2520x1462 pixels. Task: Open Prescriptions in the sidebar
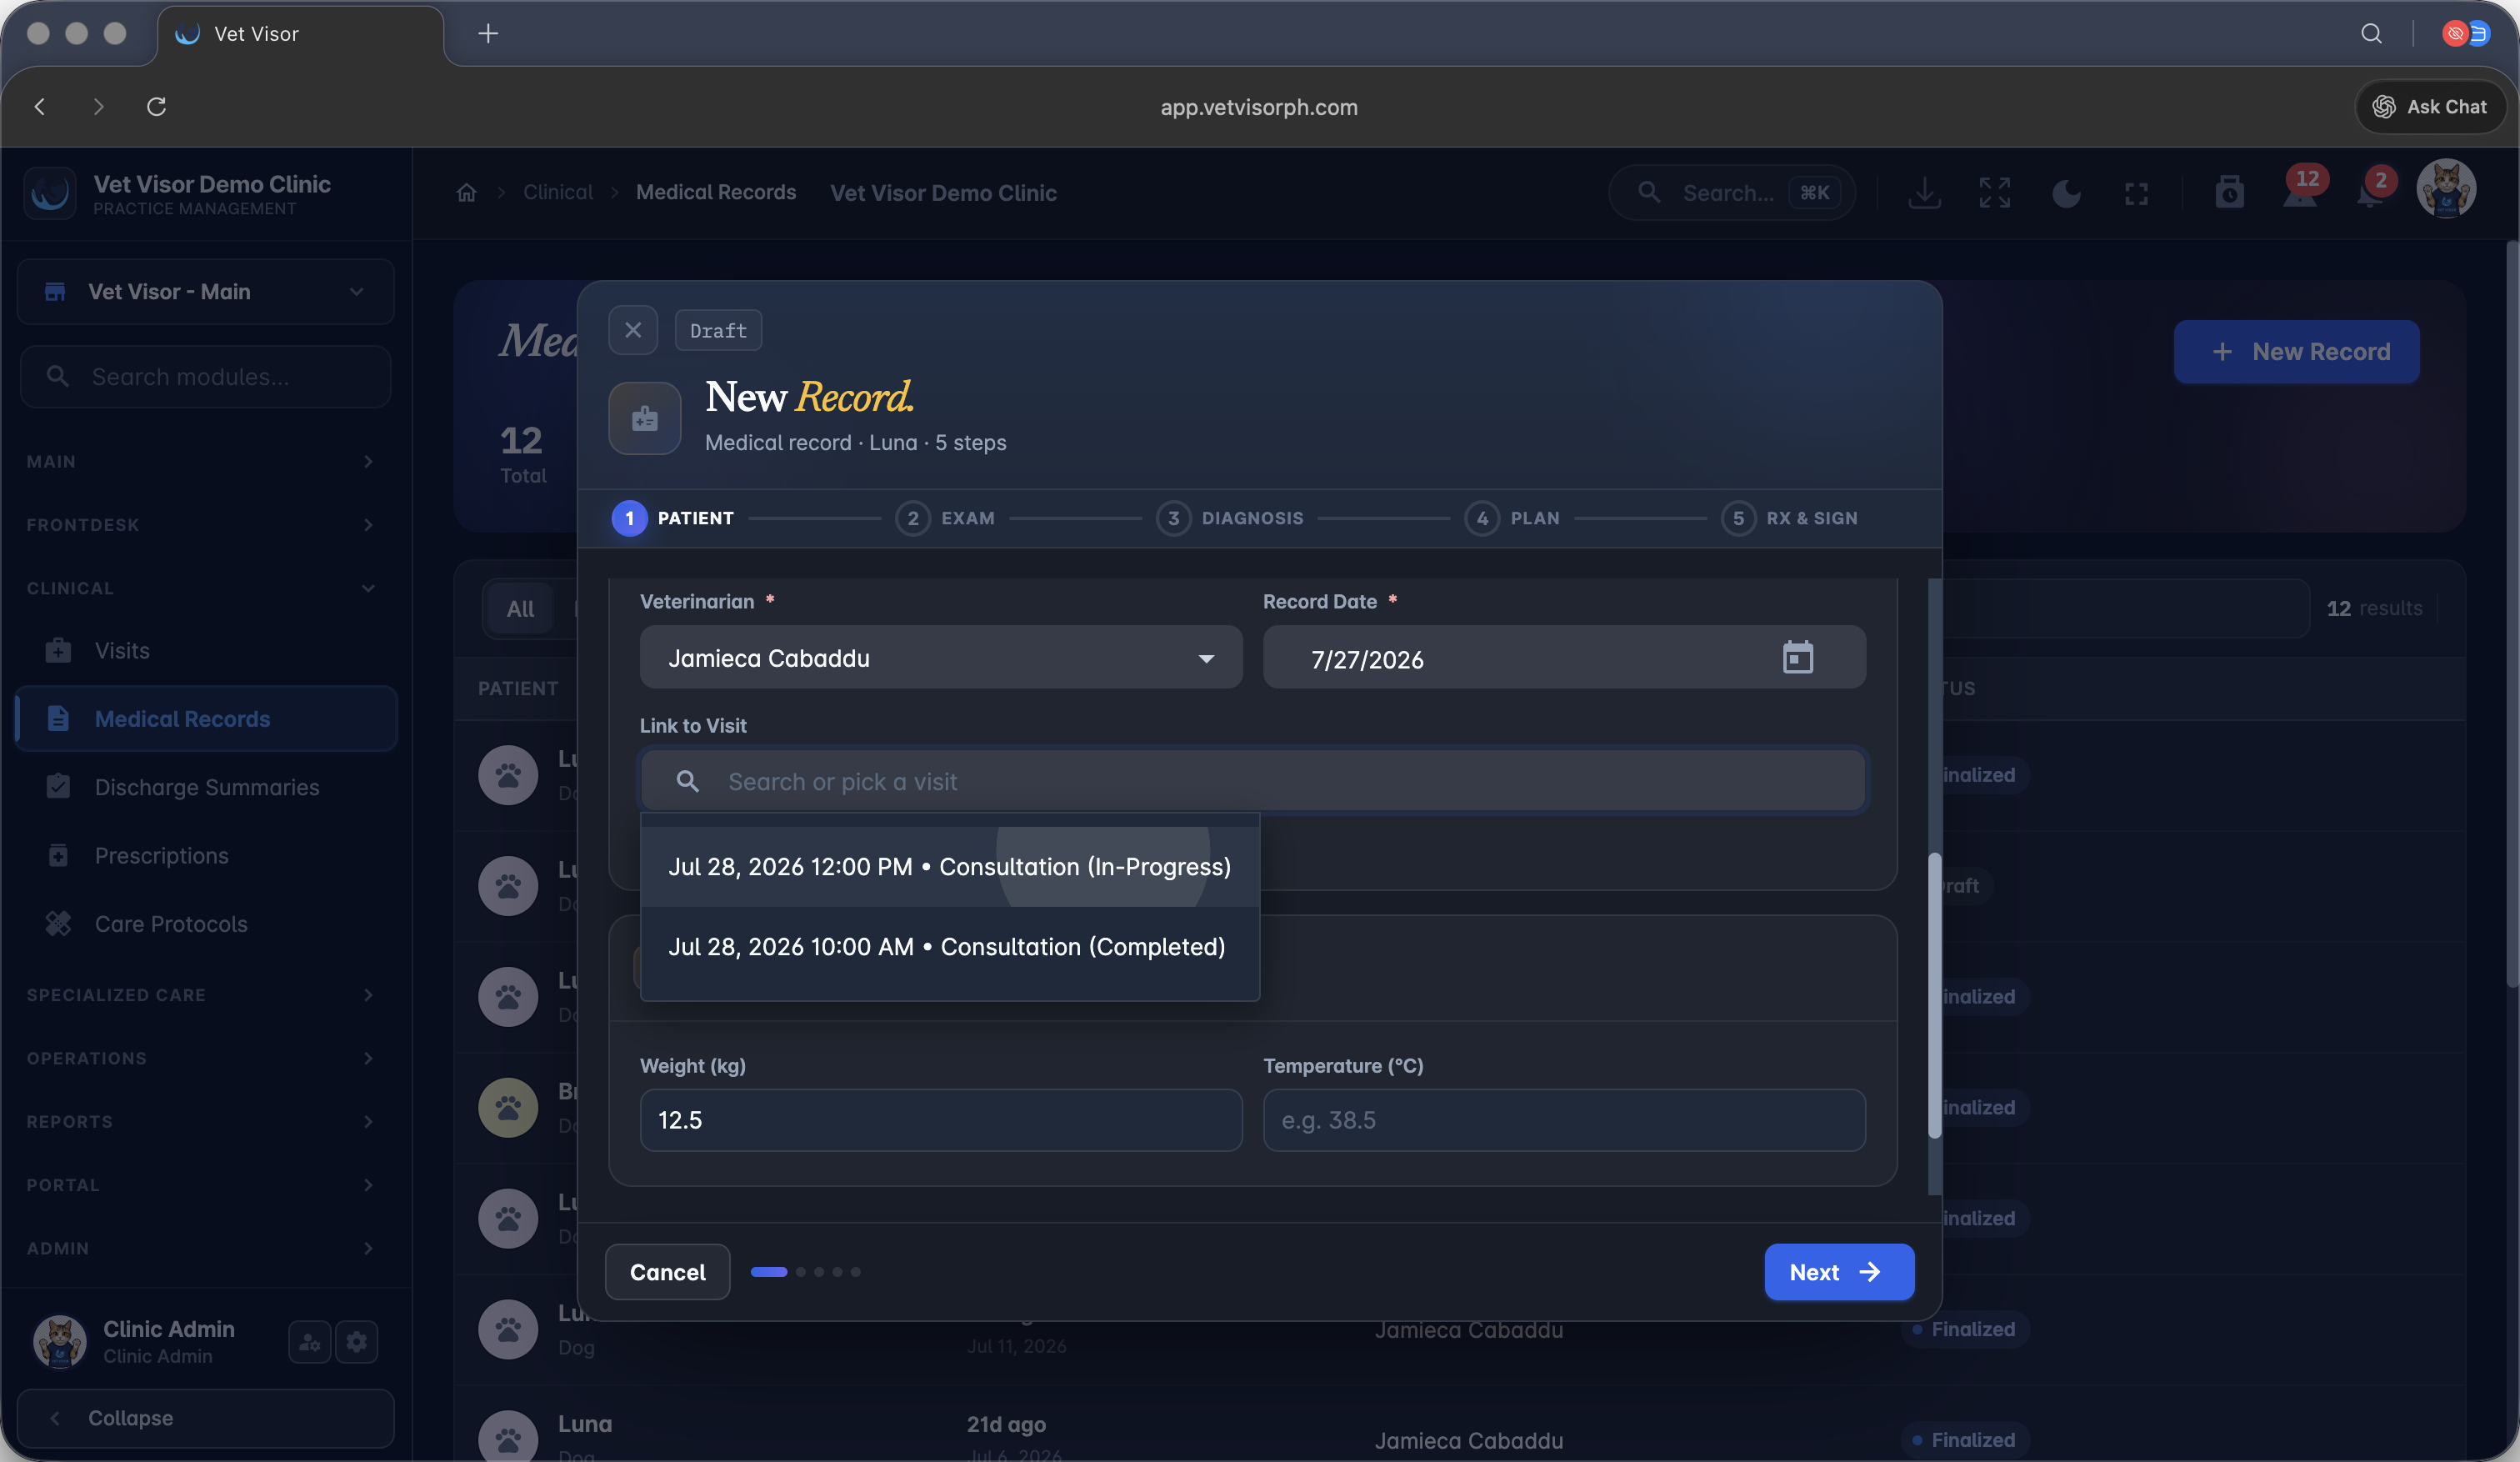pos(206,855)
